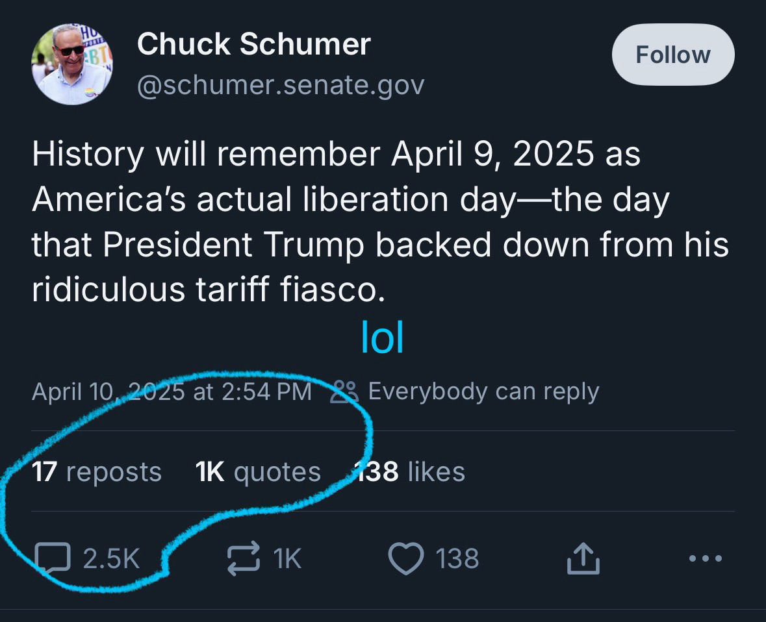Open the three-dot more options menu

point(704,558)
